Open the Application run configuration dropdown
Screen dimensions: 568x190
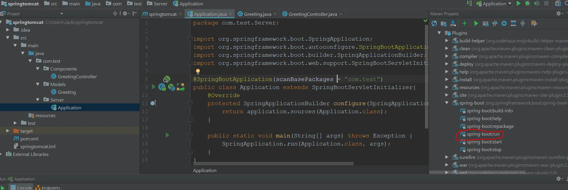click(494, 4)
